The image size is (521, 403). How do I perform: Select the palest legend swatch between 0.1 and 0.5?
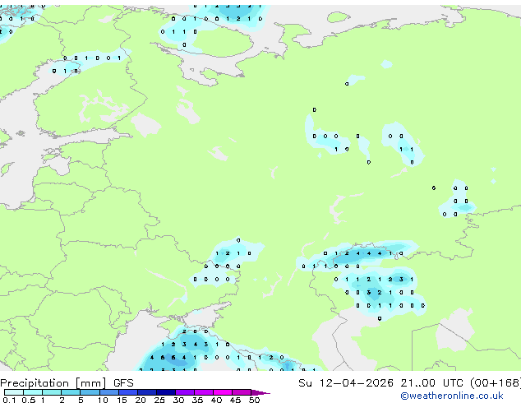(14, 392)
